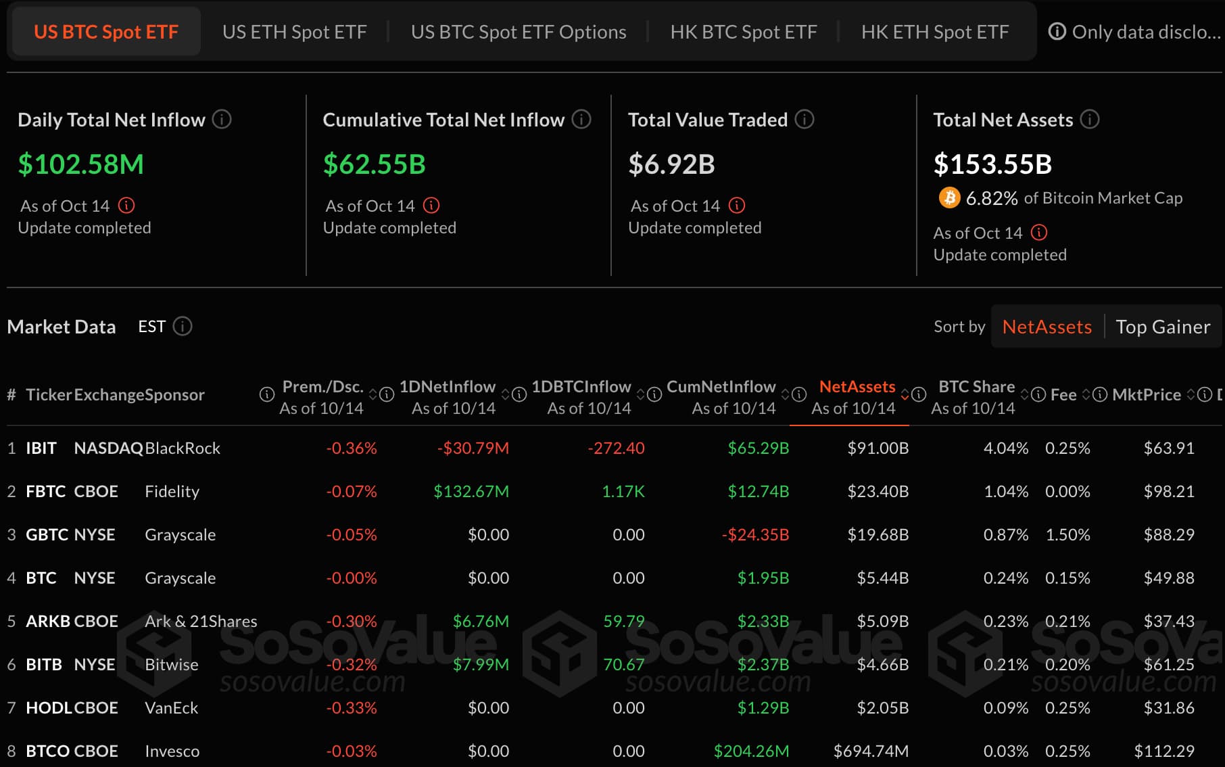Click IBIT's -$30.79M net inflow cell

click(x=473, y=448)
